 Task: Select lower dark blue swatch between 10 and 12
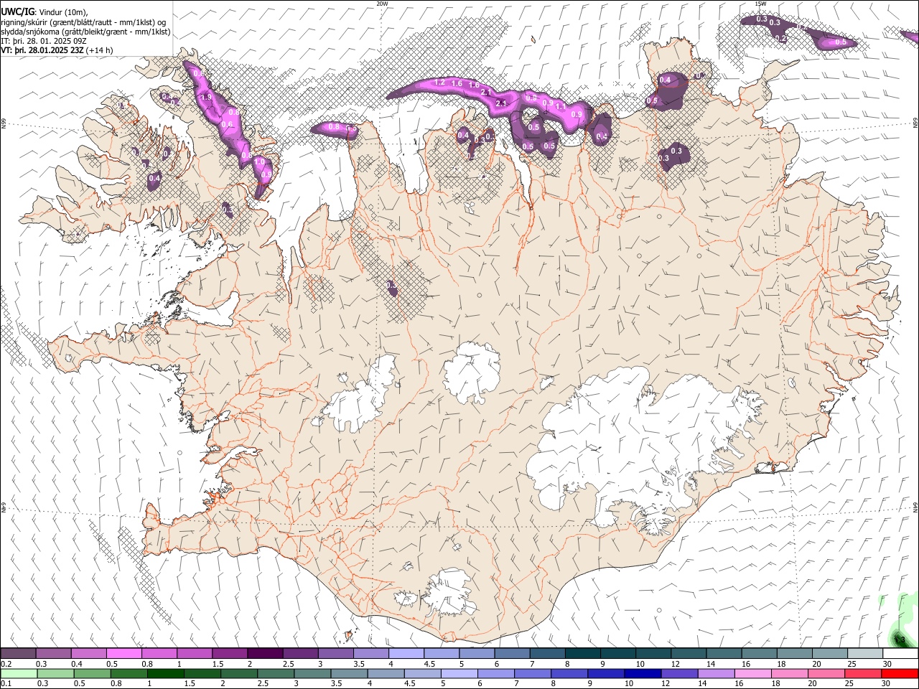pos(643,673)
